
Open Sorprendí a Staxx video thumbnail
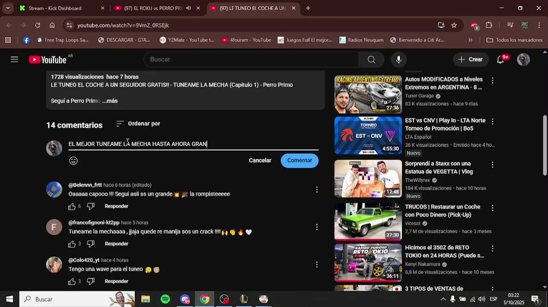368,179
